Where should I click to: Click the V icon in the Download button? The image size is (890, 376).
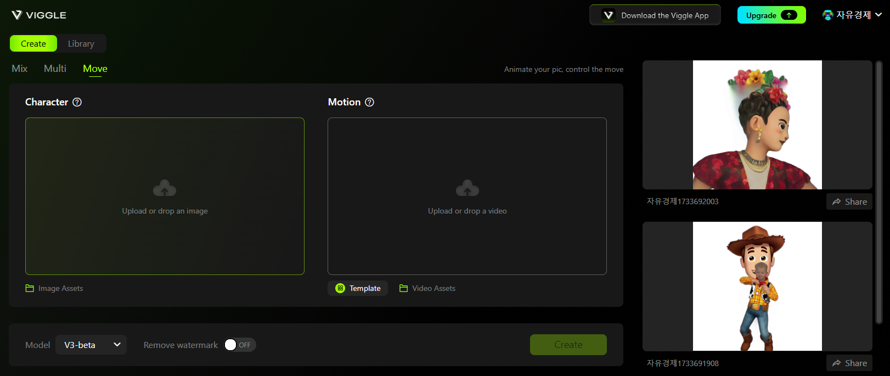click(x=609, y=15)
